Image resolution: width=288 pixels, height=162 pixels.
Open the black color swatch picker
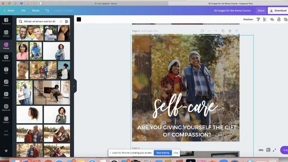(x=79, y=19)
